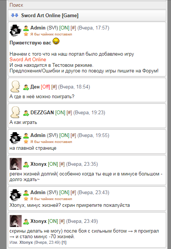Click the grinning smiley in the greeting message
Viewport: 171px width, 249px height.
click(56, 41)
